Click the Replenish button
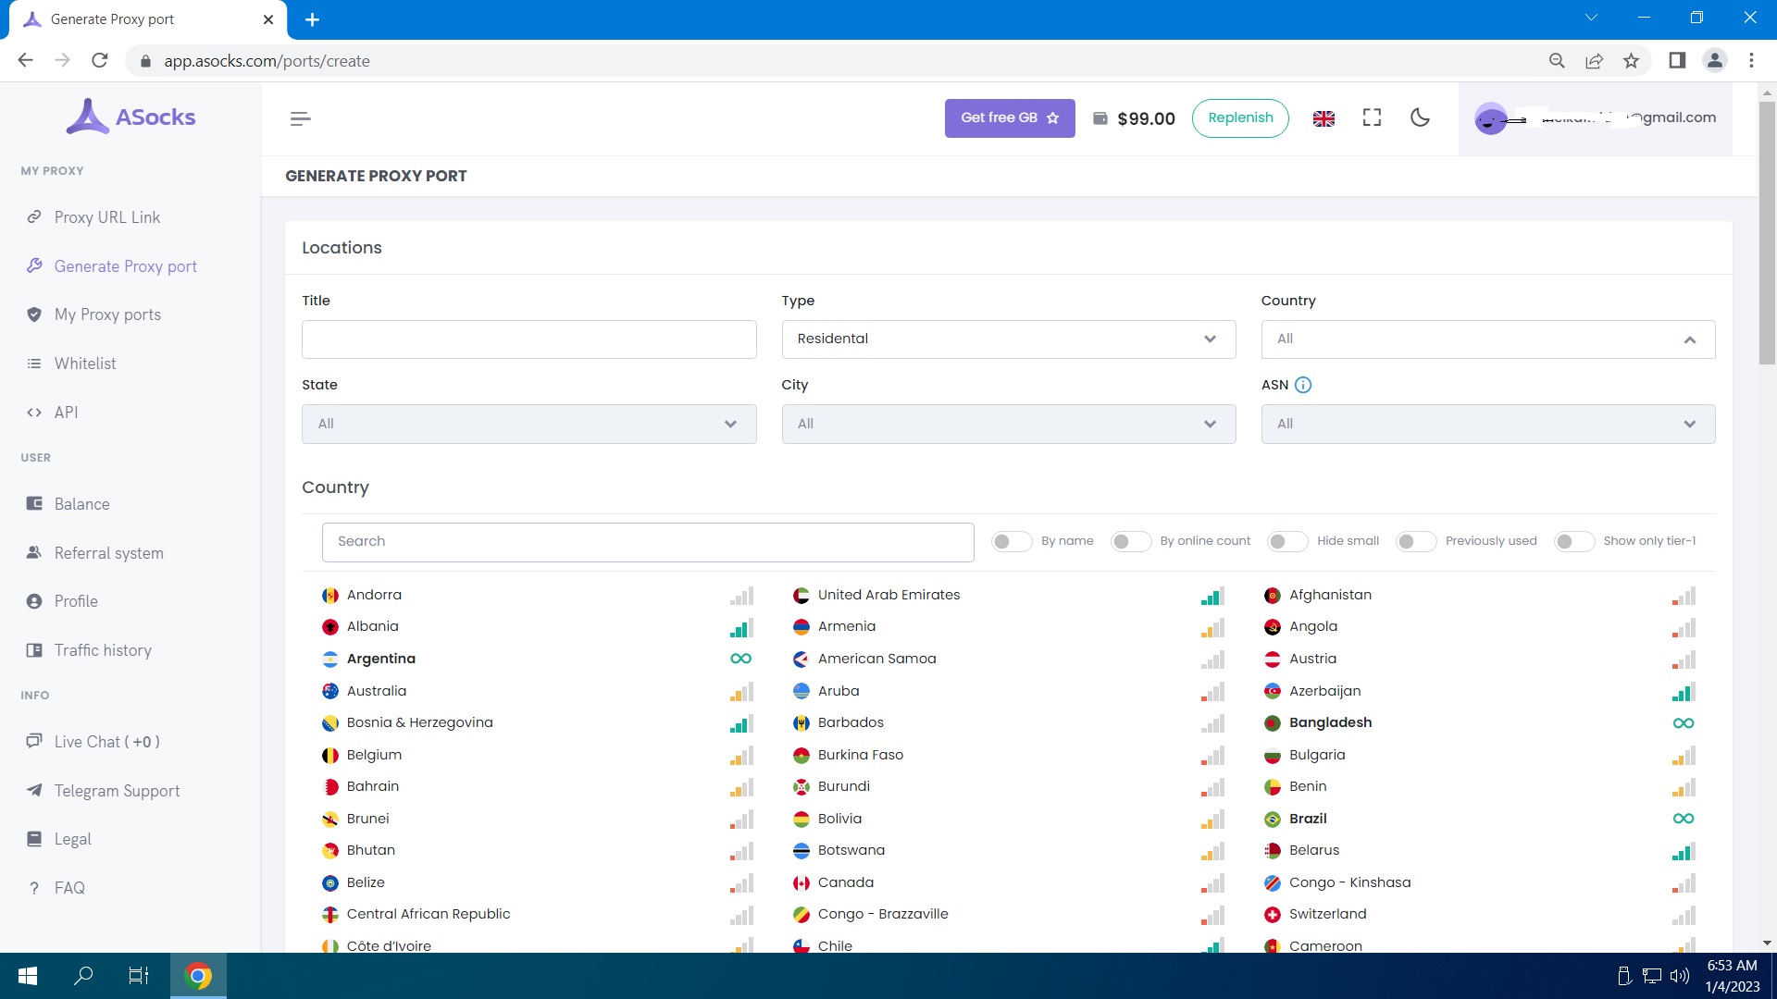 (x=1240, y=117)
